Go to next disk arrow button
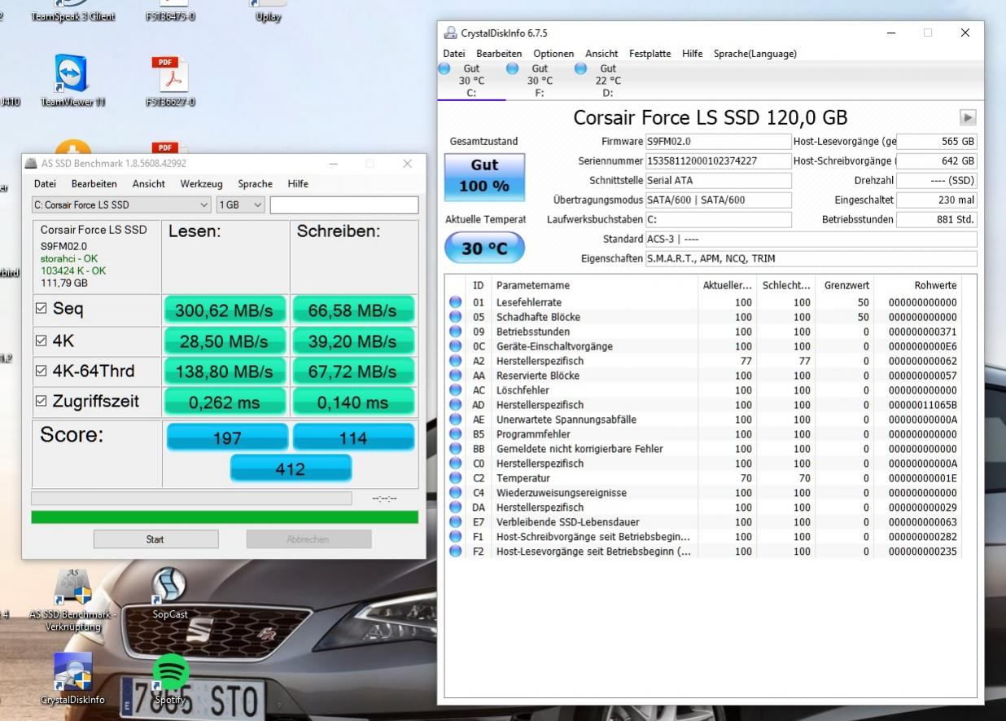This screenshot has height=721, width=1006. (x=968, y=117)
